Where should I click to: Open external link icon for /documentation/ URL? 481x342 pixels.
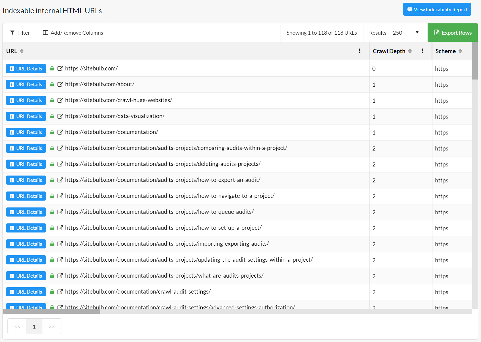tap(60, 132)
